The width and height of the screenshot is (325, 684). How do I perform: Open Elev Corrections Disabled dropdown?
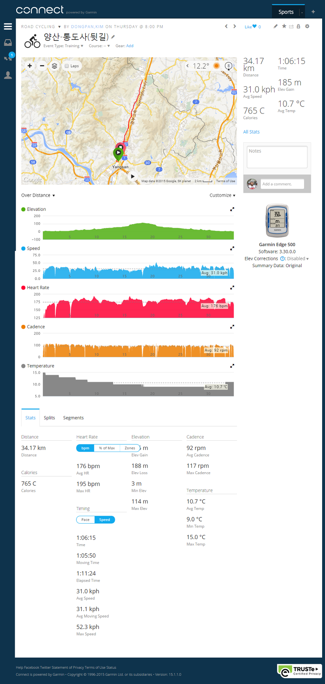297,259
